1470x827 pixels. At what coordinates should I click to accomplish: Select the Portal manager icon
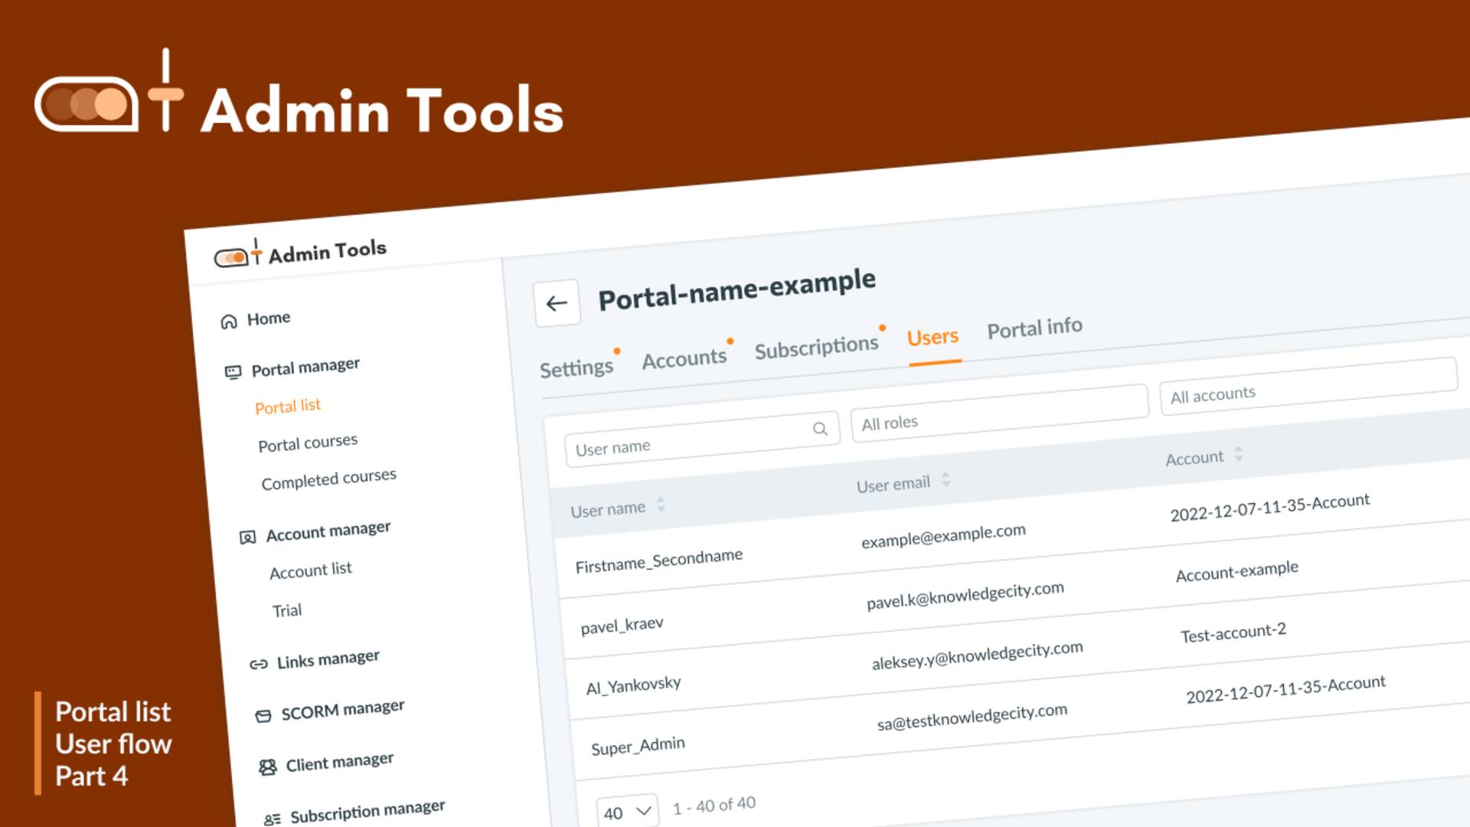[232, 368]
